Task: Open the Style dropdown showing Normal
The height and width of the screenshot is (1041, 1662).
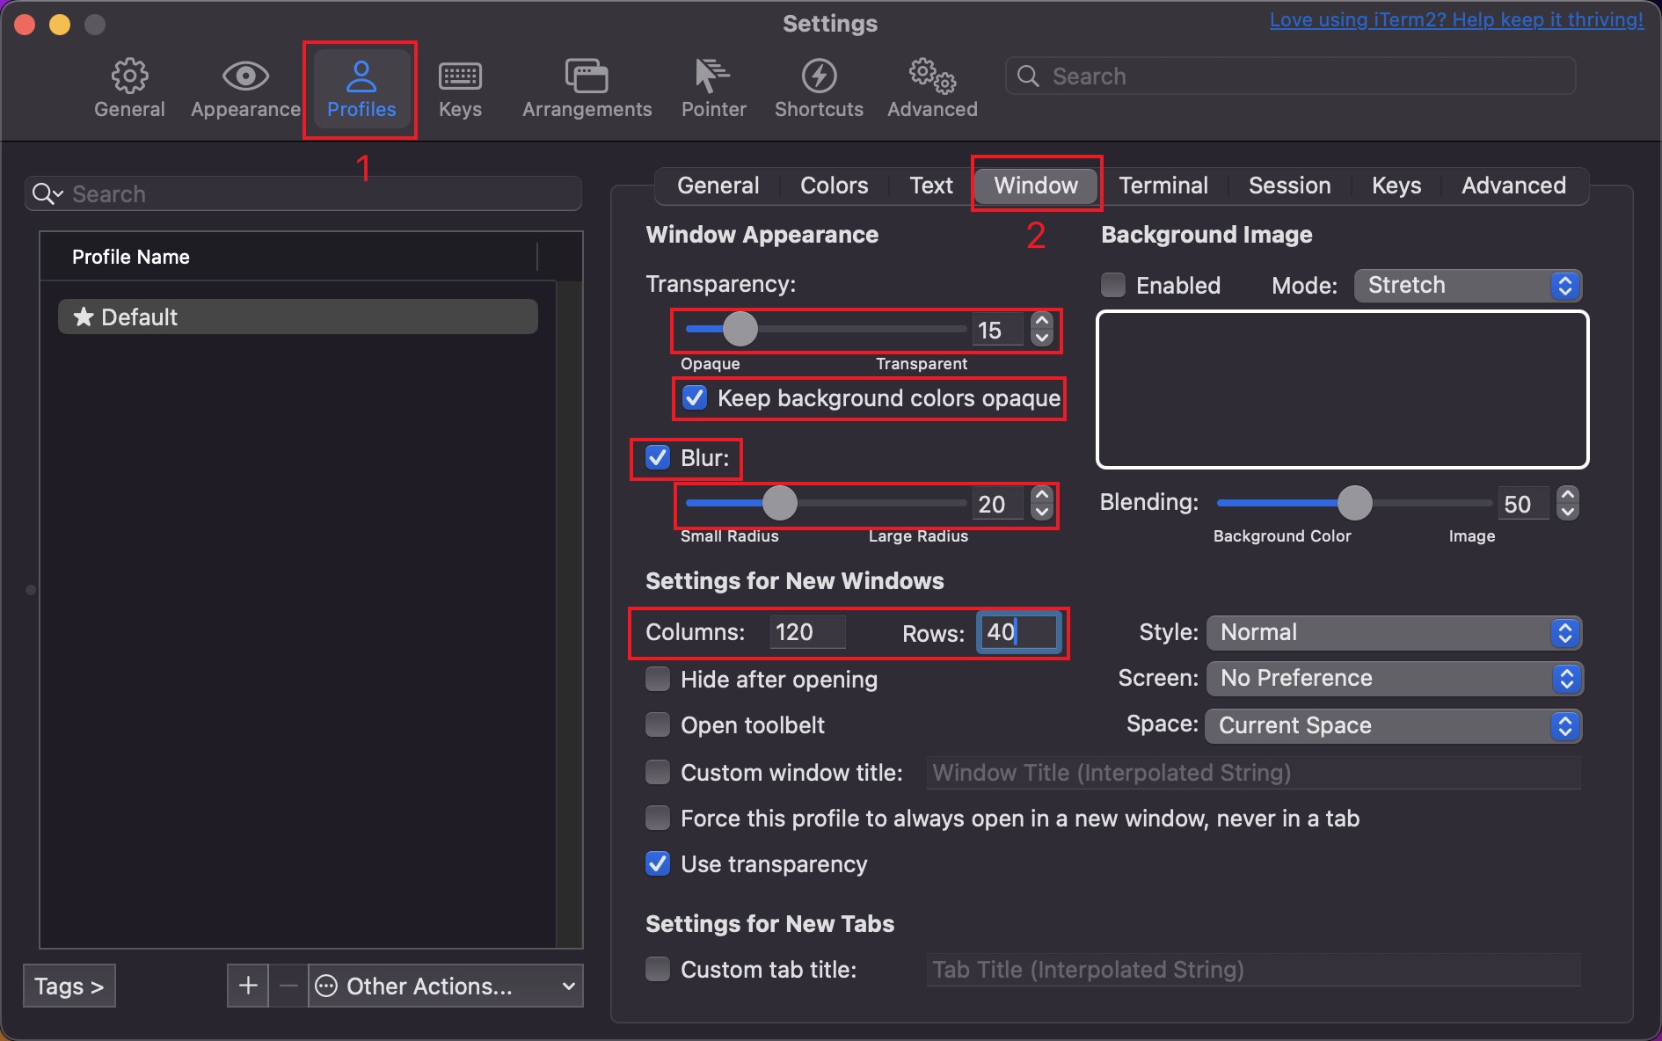Action: 1394,632
